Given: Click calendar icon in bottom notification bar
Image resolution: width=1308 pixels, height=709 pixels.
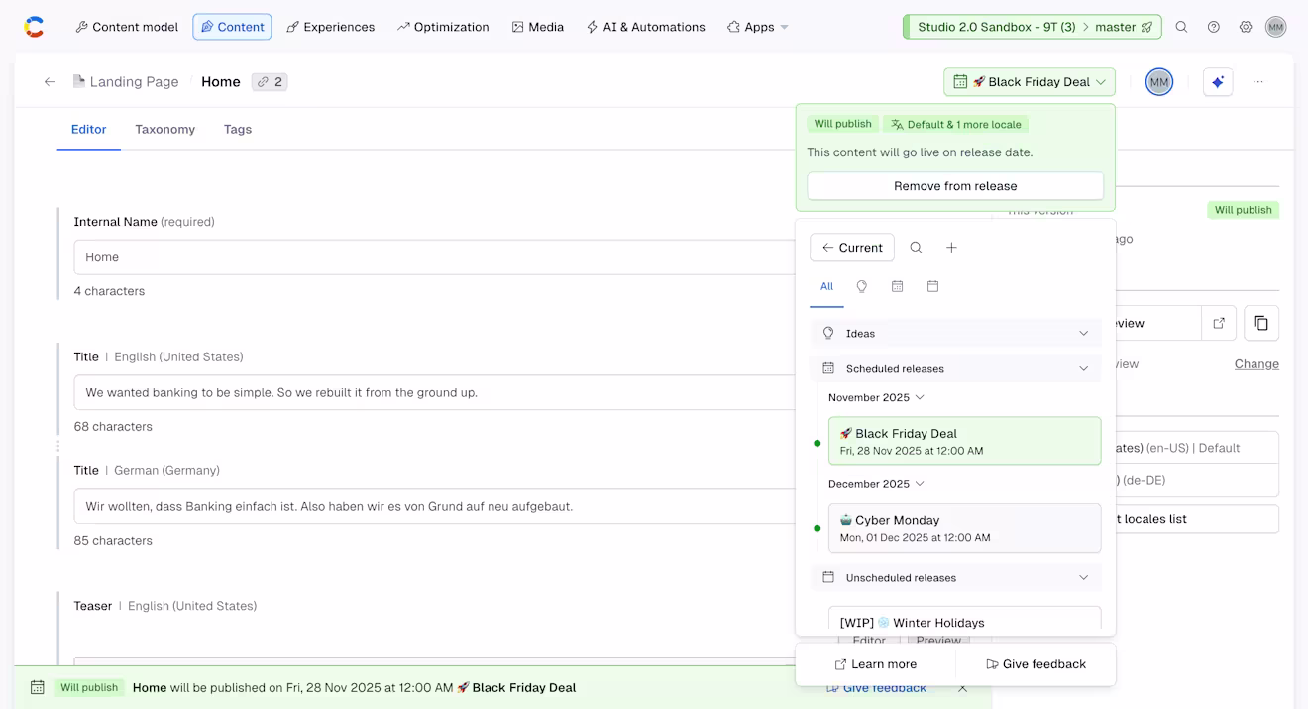Looking at the screenshot, I should point(38,688).
